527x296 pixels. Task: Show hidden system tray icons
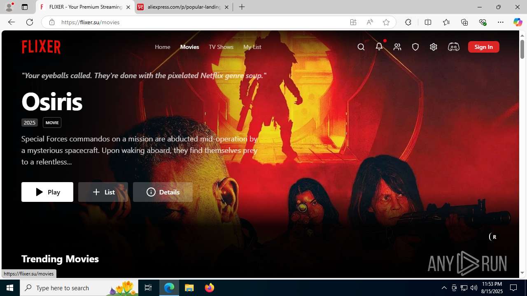444,288
